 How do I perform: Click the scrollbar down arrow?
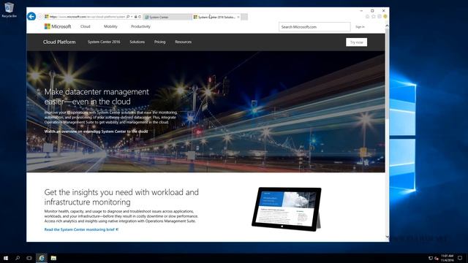click(x=387, y=237)
